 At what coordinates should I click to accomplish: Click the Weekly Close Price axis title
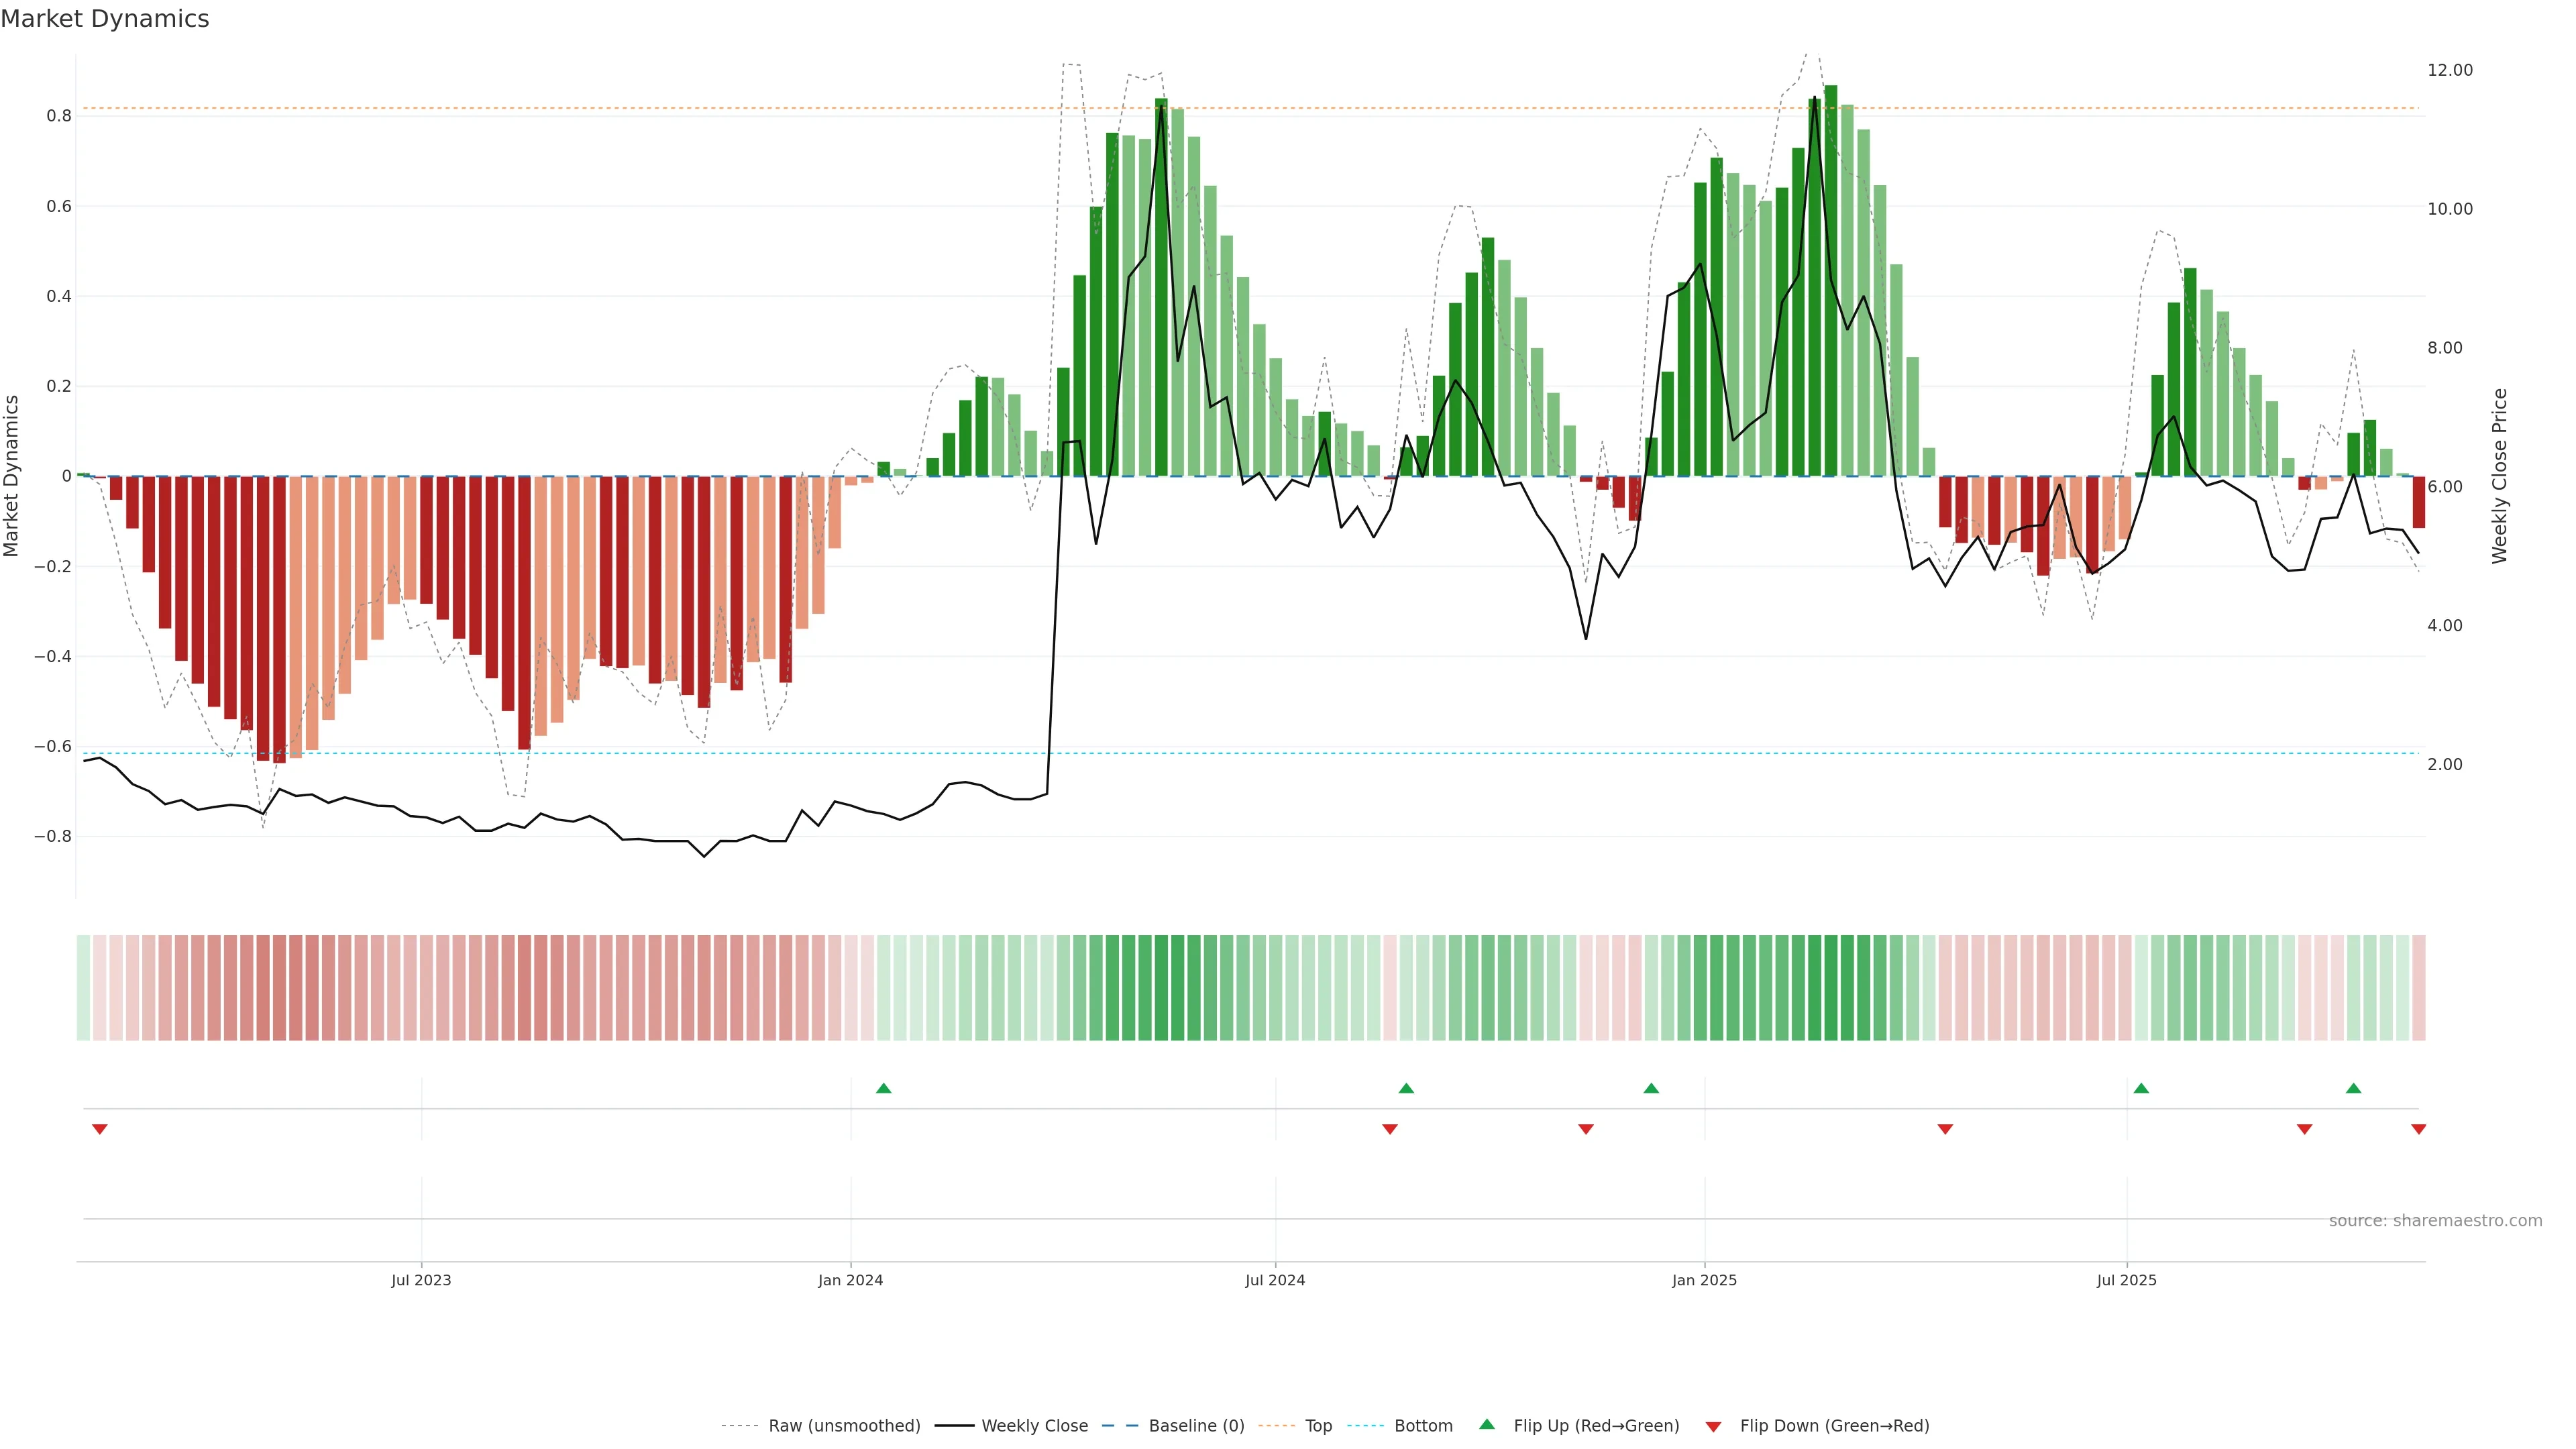pos(2499,476)
